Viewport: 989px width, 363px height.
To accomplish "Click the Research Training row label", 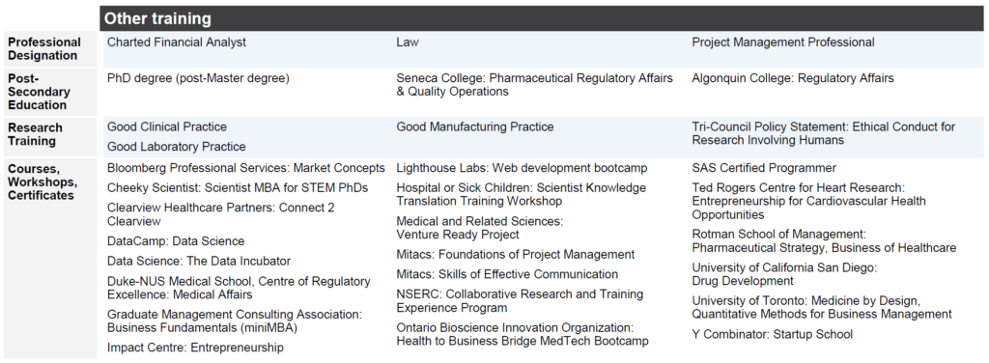I will tap(36, 134).
